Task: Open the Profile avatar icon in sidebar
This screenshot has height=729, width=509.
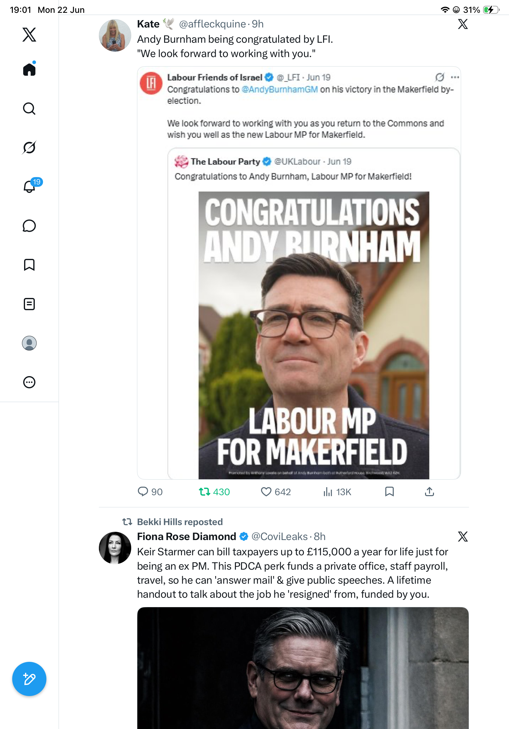Action: click(29, 343)
